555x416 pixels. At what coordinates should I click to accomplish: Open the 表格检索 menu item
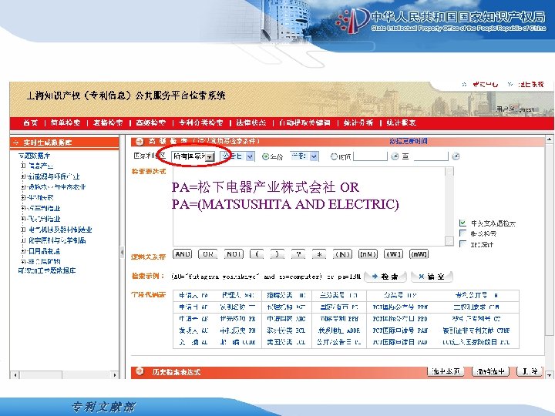pyautogui.click(x=108, y=122)
